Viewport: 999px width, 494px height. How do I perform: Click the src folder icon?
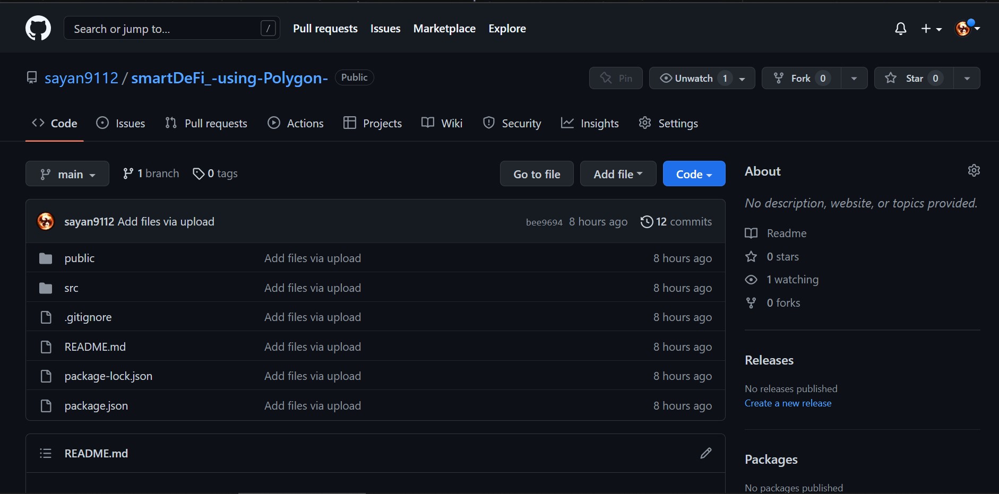[x=46, y=288]
